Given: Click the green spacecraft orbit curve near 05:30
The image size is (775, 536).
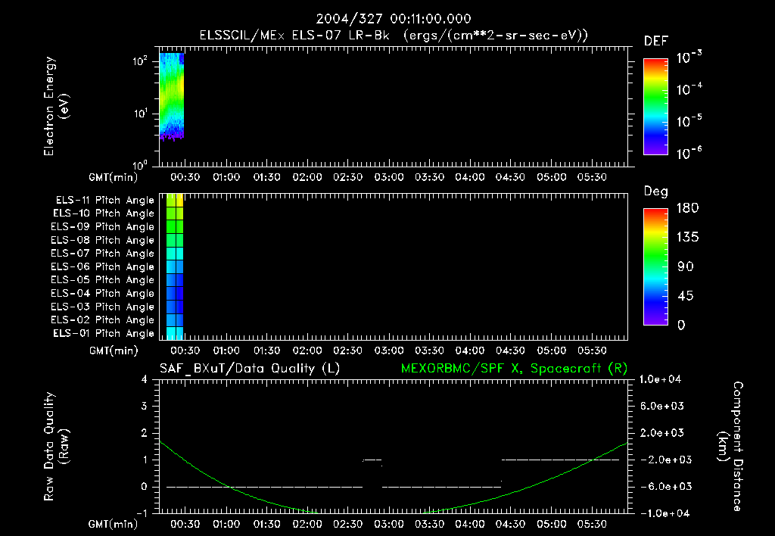Looking at the screenshot, I should point(592,460).
